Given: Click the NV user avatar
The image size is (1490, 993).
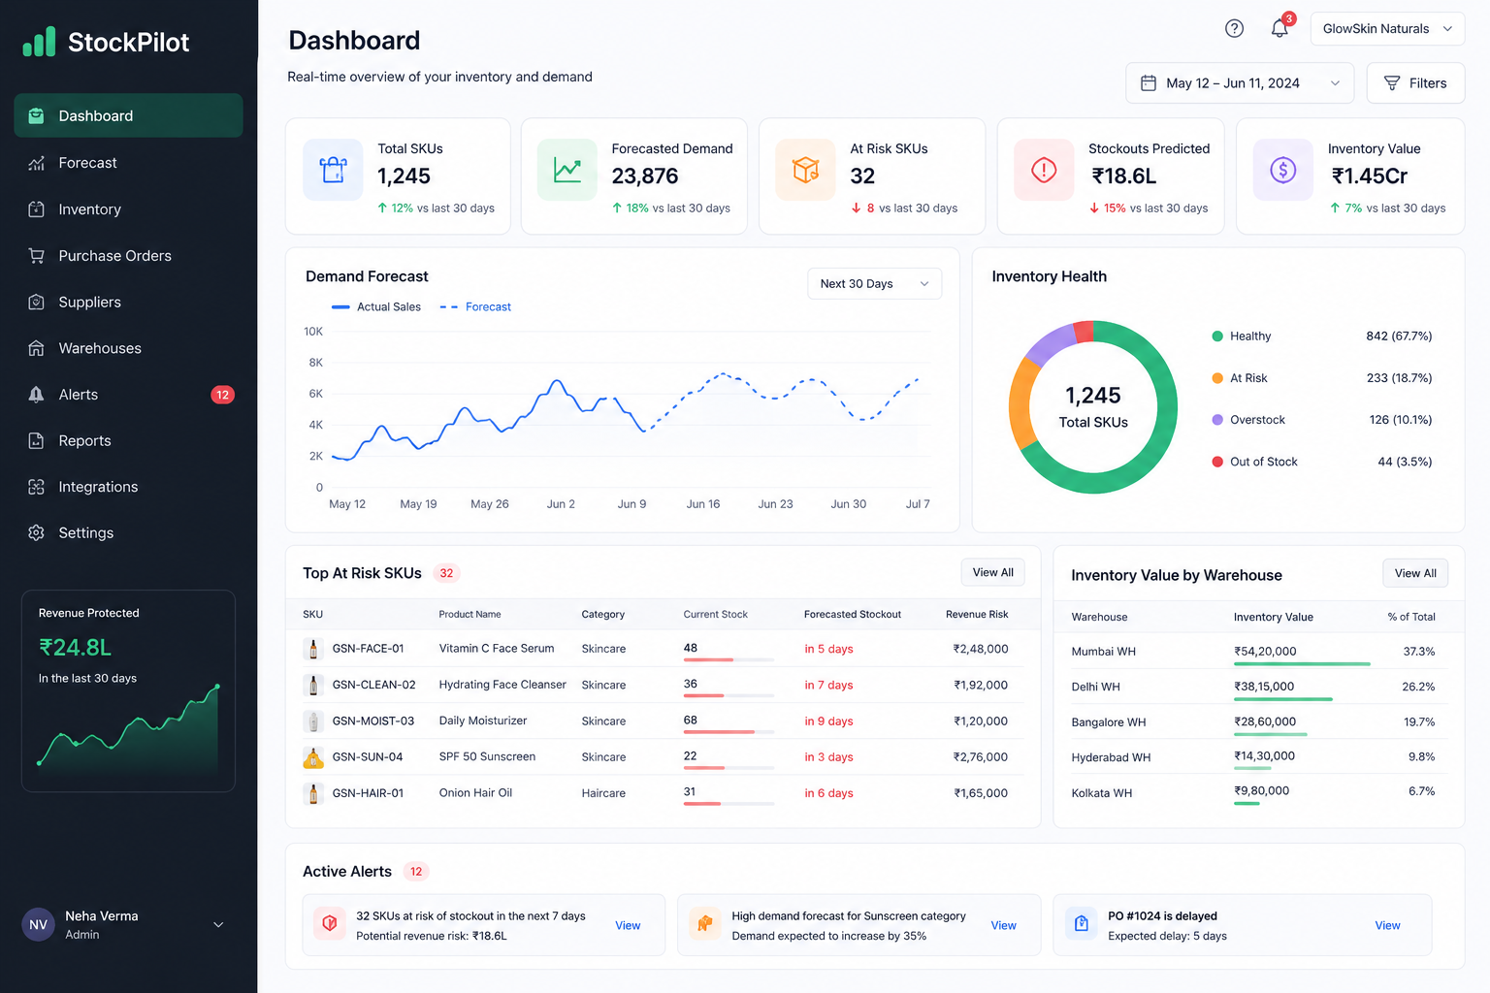Looking at the screenshot, I should (x=38, y=924).
